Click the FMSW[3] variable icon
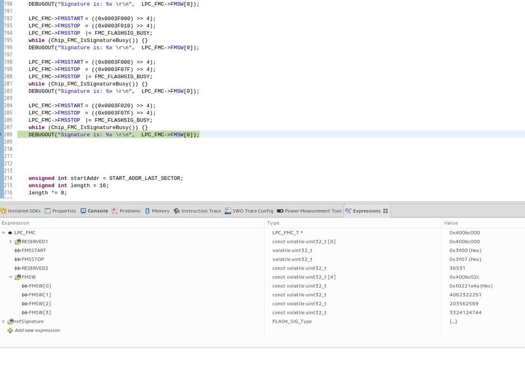The height and width of the screenshot is (371, 525). [25, 312]
